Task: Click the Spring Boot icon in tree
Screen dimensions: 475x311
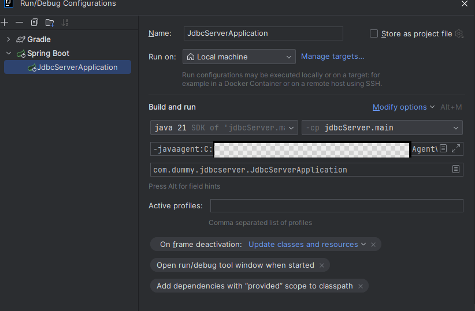Action: [x=21, y=54]
